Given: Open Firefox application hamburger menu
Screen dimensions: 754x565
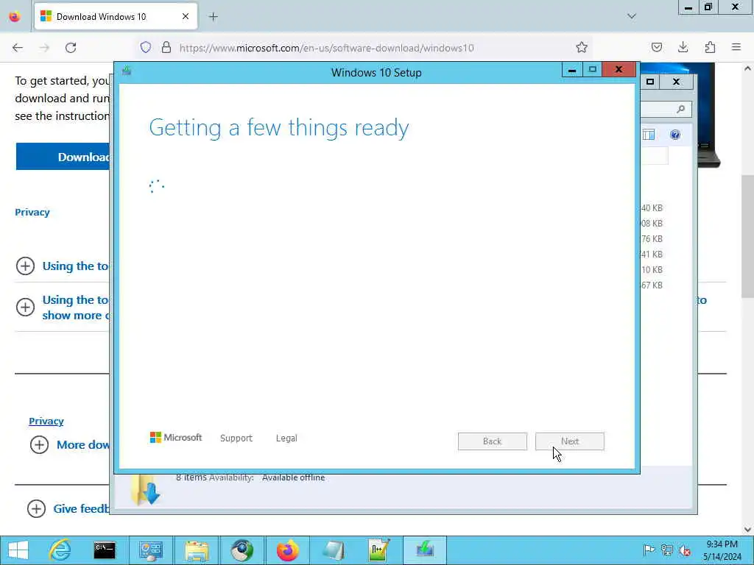Looking at the screenshot, I should pos(736,47).
